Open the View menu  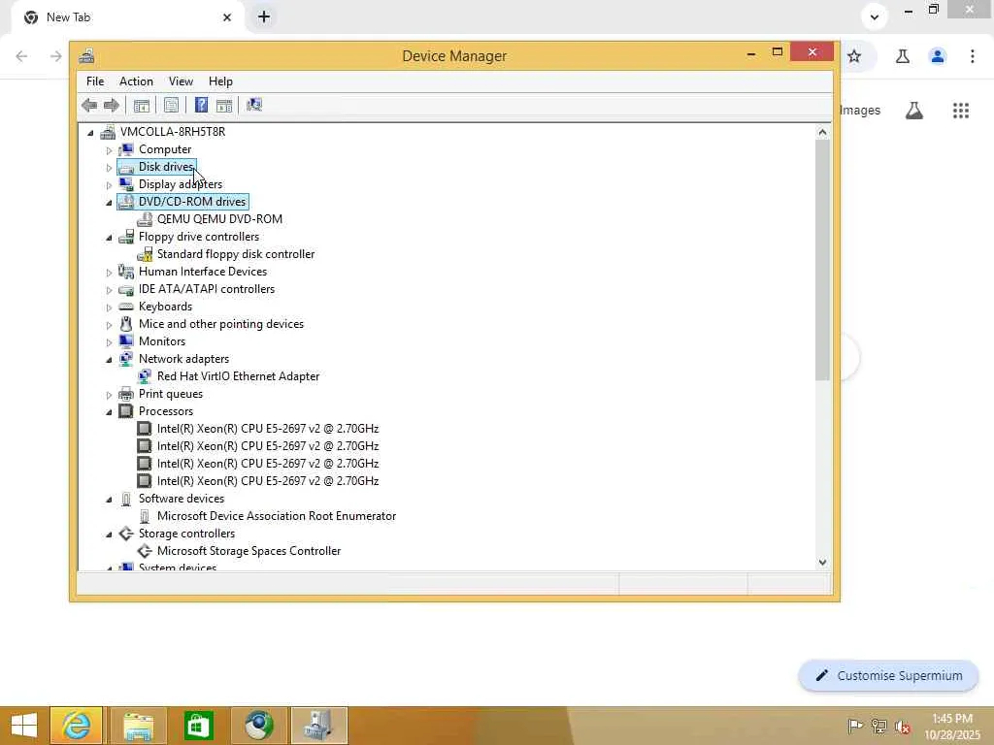(x=181, y=81)
